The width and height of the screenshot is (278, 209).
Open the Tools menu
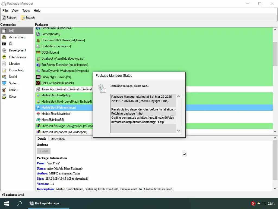click(26, 11)
